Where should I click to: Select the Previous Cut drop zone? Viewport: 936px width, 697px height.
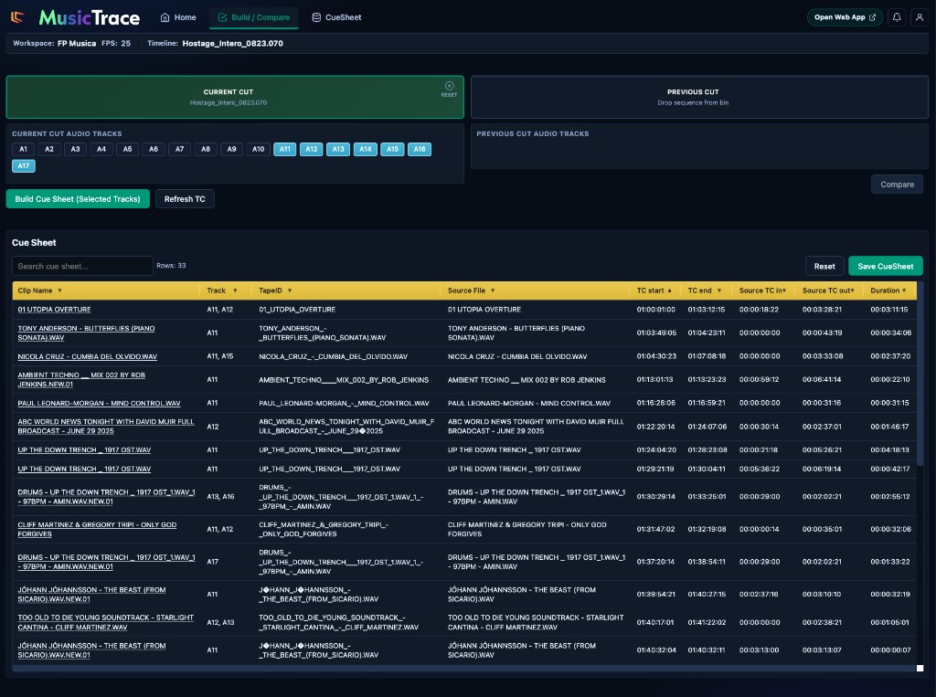(699, 97)
